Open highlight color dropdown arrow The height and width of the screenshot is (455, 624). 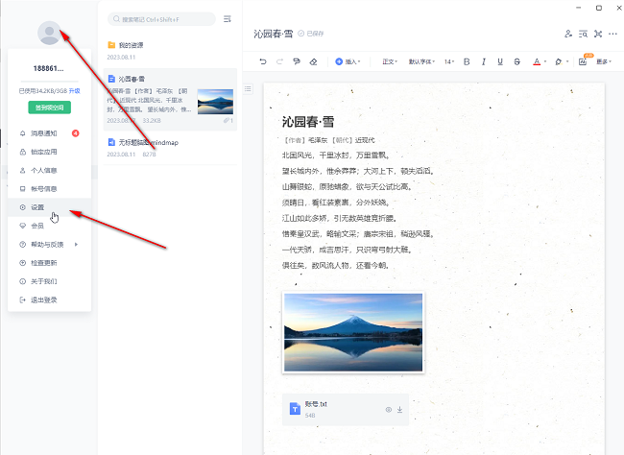pyautogui.click(x=567, y=61)
